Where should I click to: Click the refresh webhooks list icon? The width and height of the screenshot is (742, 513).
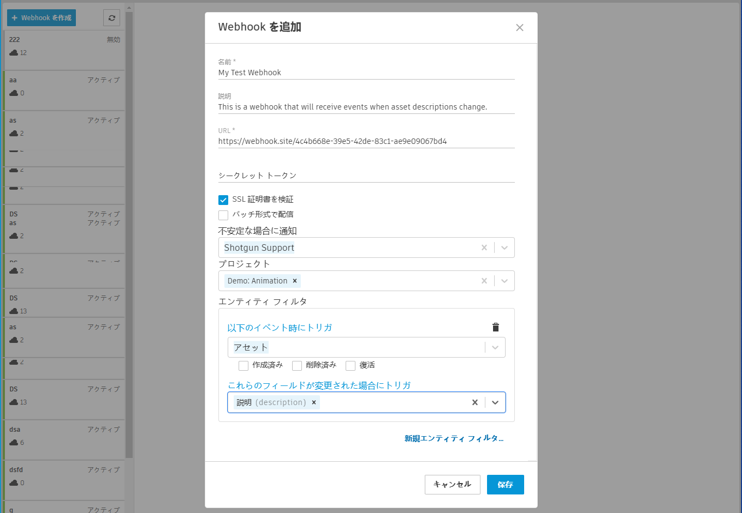point(111,18)
